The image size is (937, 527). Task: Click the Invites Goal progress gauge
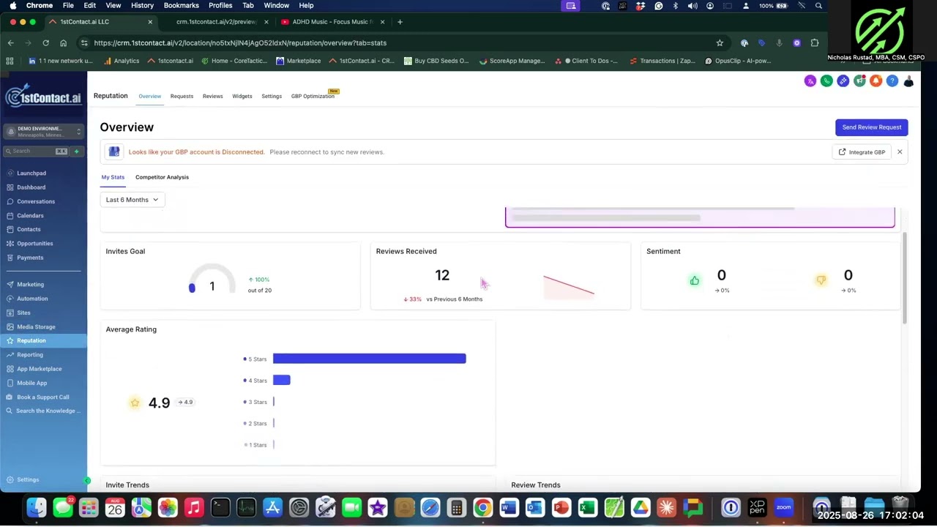212,279
